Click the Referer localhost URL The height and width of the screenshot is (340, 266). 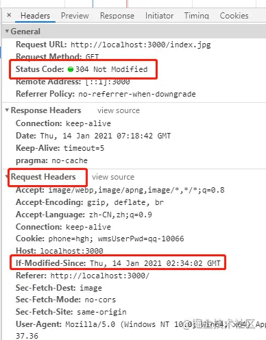[x=100, y=276]
